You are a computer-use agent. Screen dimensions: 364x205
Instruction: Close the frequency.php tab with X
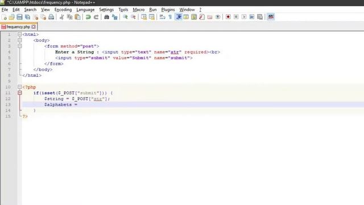(34, 27)
